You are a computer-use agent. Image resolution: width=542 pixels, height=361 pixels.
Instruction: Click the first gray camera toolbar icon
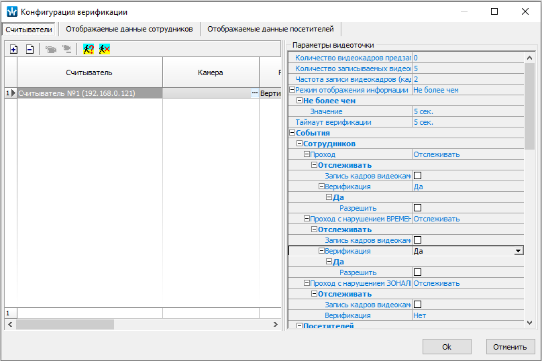[51, 49]
